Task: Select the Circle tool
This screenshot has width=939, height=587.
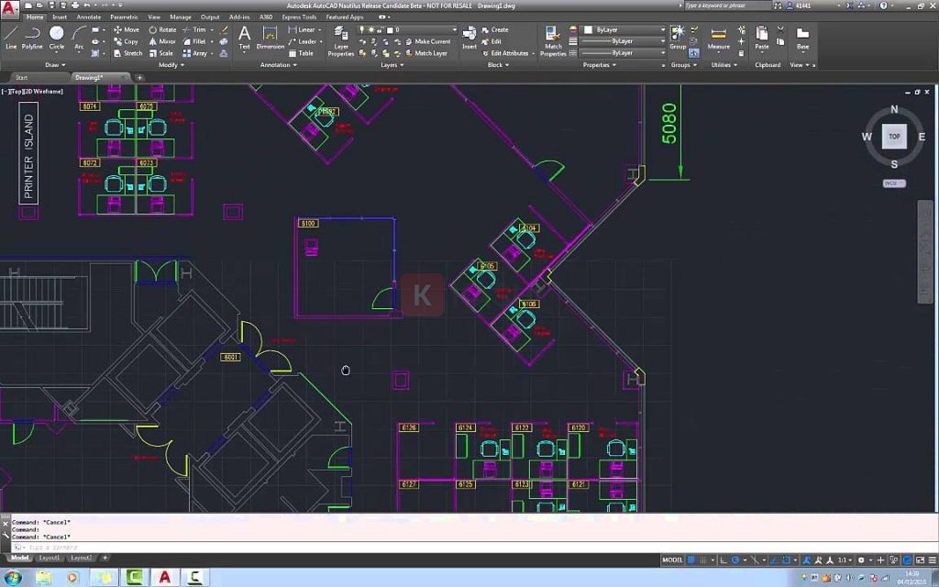Action: coord(55,35)
